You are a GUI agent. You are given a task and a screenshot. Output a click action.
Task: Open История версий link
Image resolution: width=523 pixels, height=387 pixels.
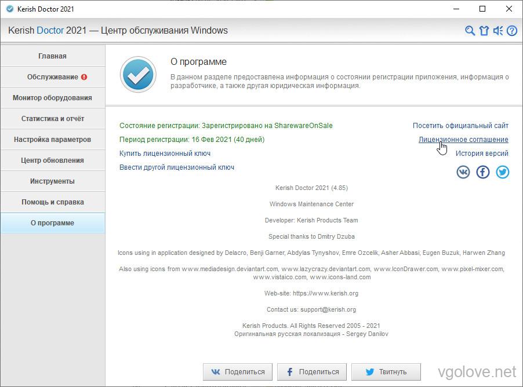point(482,154)
